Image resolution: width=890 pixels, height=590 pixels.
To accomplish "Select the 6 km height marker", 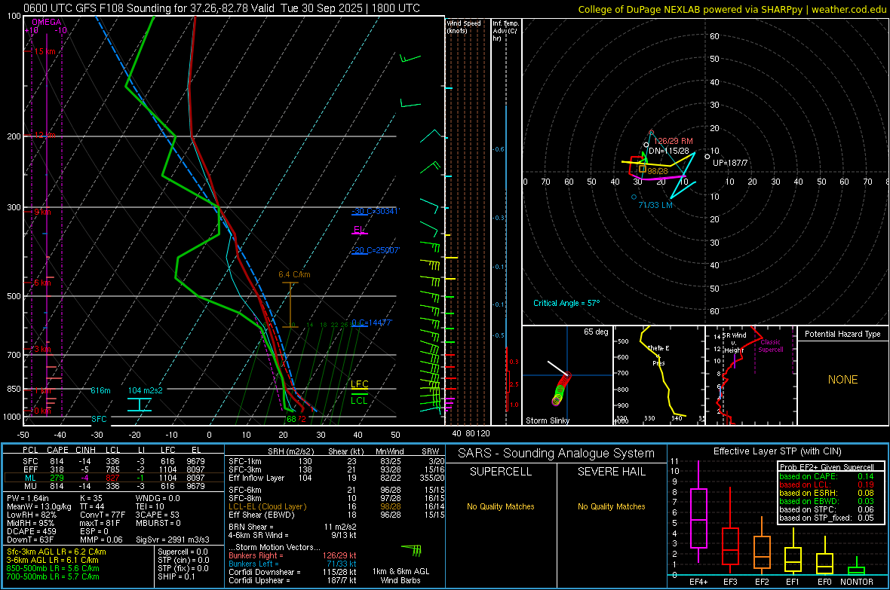I will click(42, 283).
